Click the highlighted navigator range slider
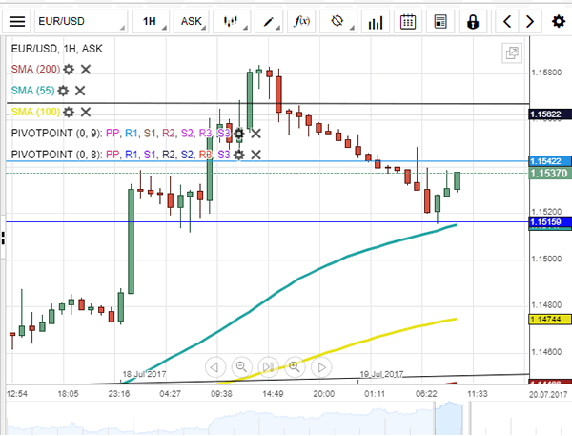572x436 pixels. pos(449,419)
